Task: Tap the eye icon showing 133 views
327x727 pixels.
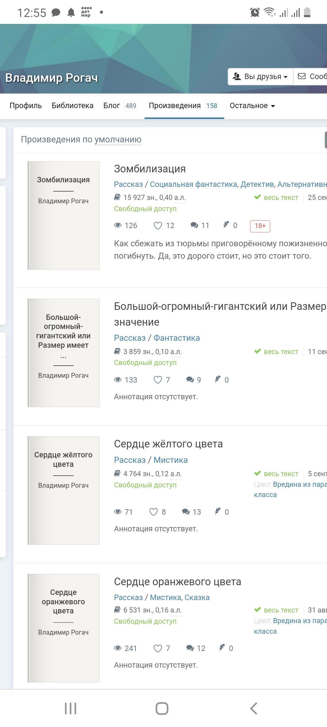Action: (117, 380)
